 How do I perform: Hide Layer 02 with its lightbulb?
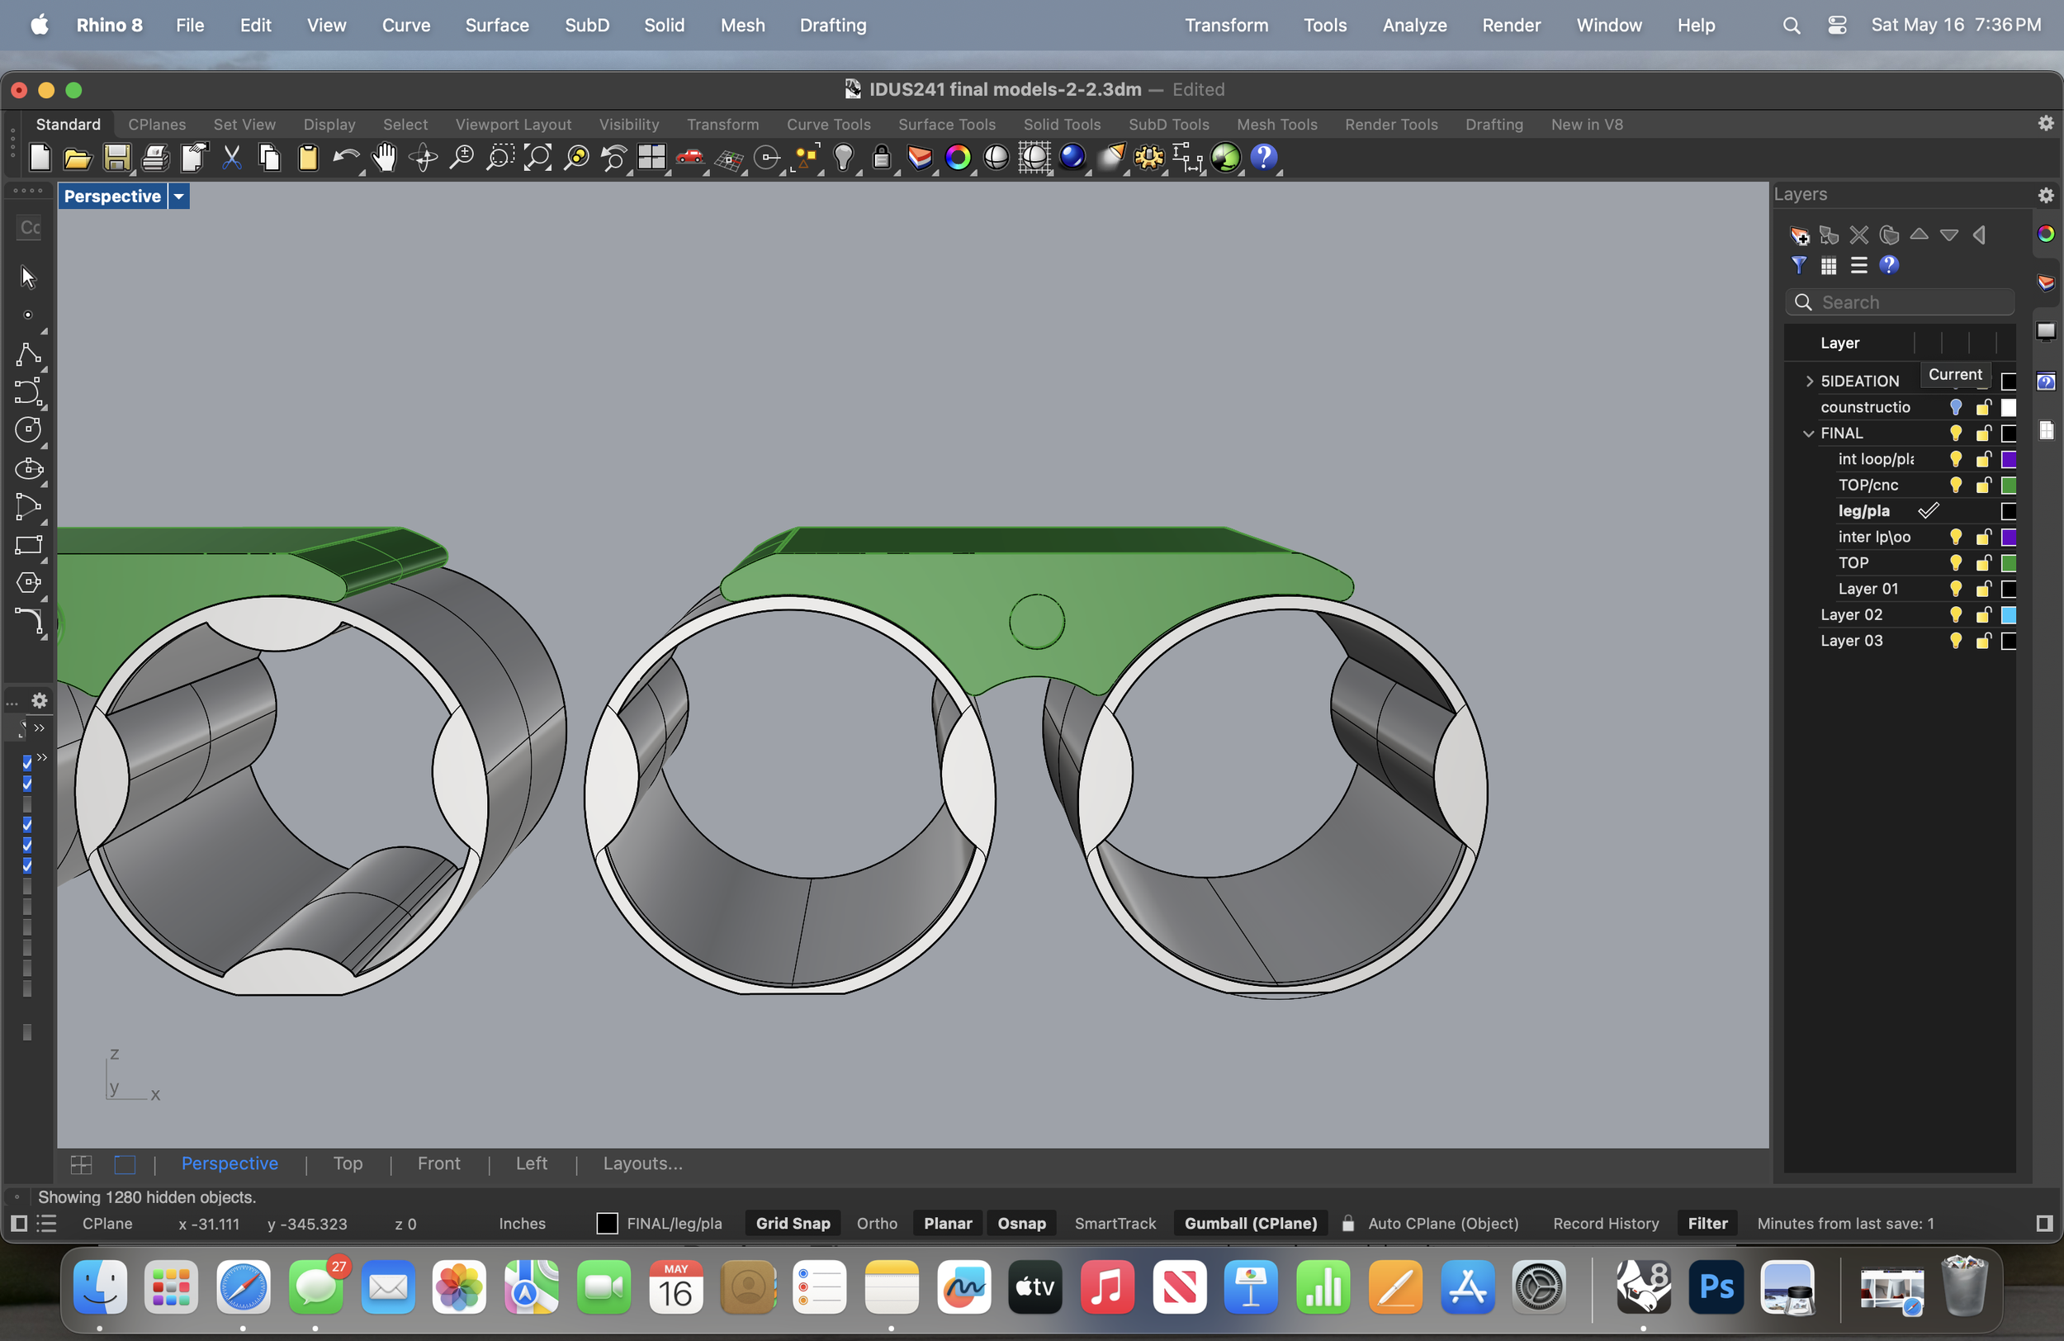[1956, 615]
